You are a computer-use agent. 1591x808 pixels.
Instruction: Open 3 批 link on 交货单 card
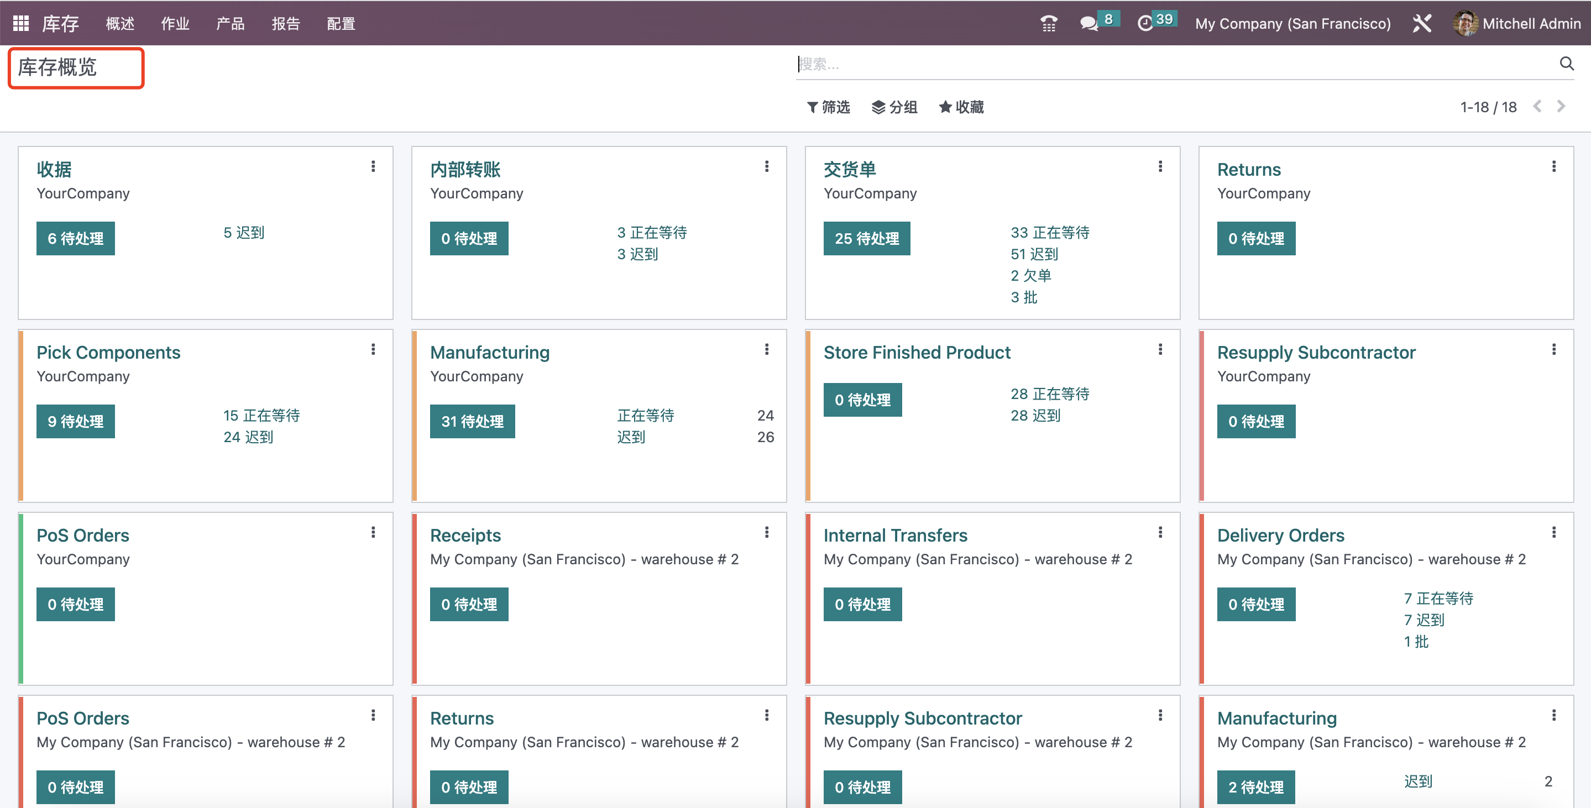1023,297
